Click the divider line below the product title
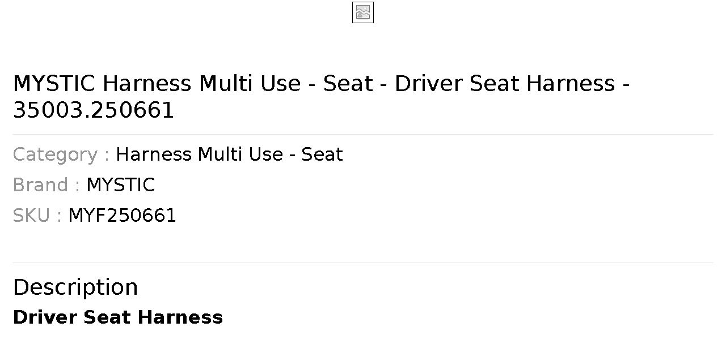Image resolution: width=726 pixels, height=344 pixels. pyautogui.click(x=363, y=134)
